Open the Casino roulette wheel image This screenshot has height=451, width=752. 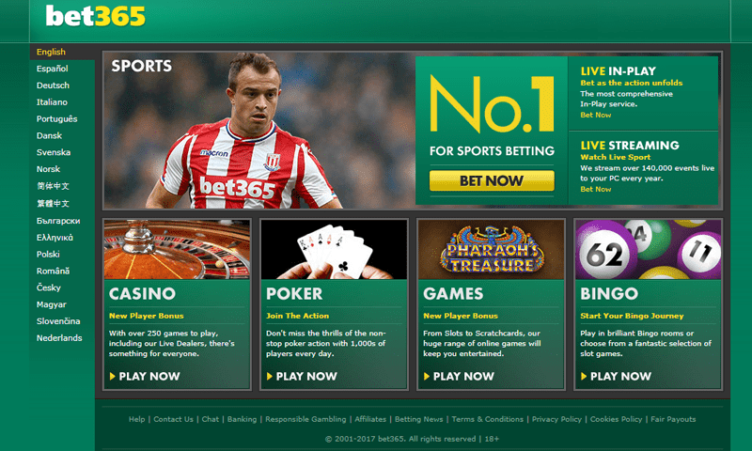pyautogui.click(x=177, y=249)
